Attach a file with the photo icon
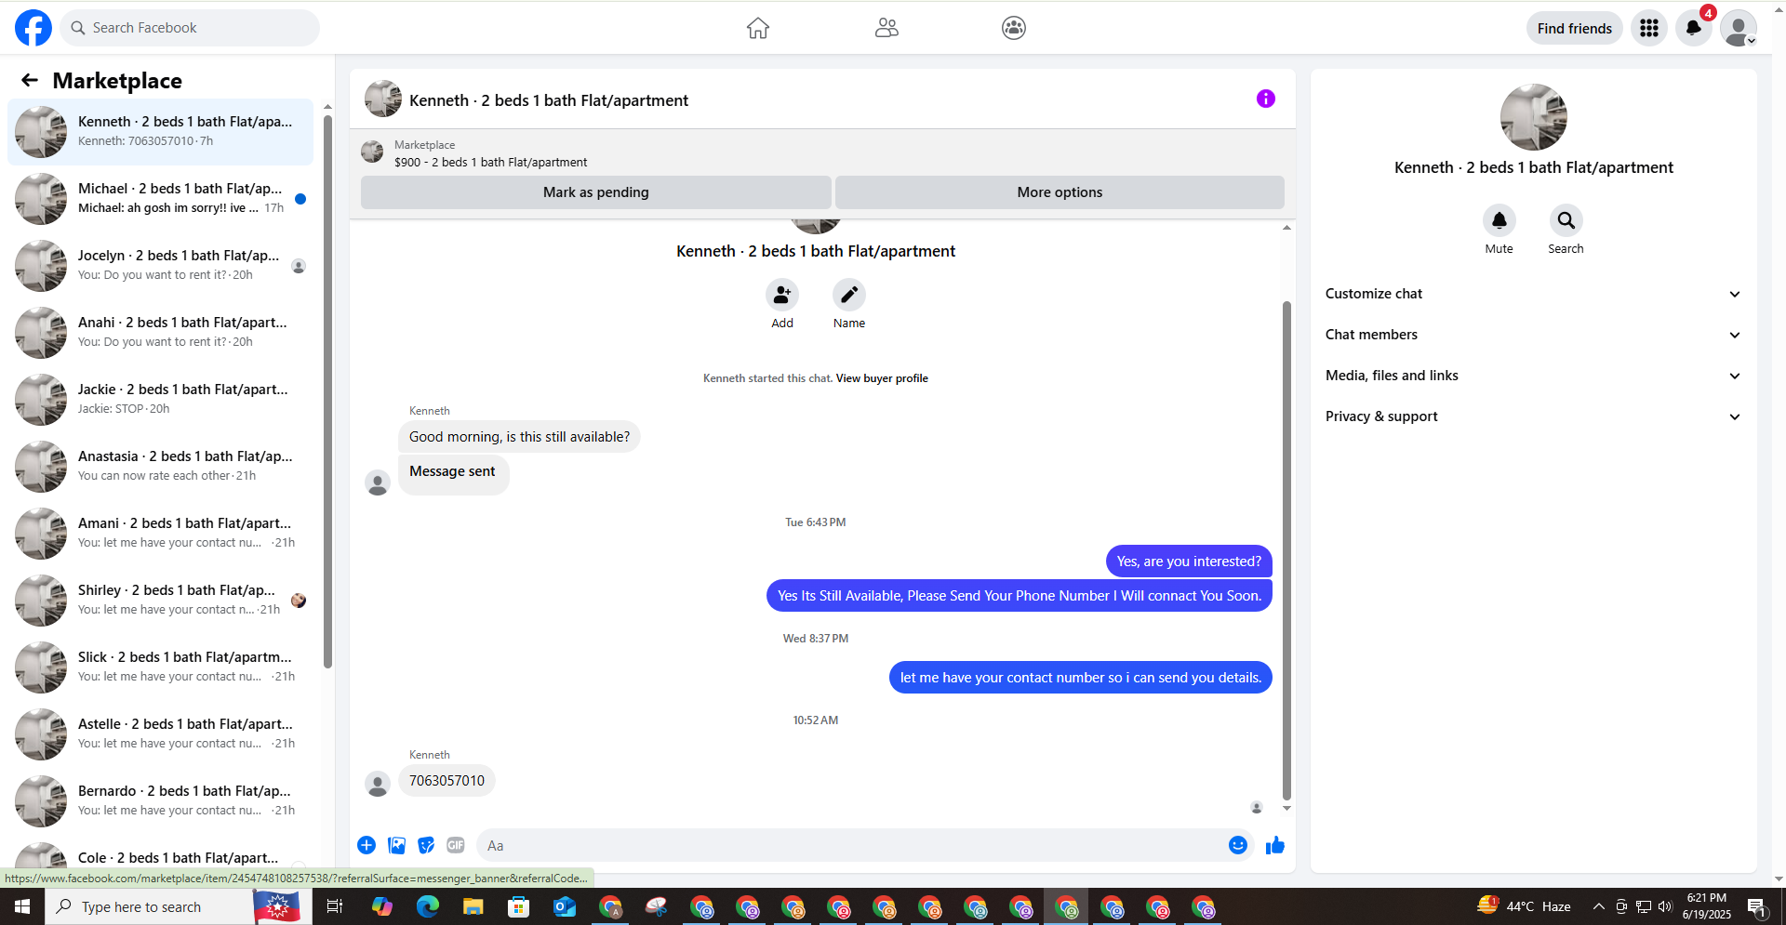Image resolution: width=1786 pixels, height=925 pixels. (397, 845)
